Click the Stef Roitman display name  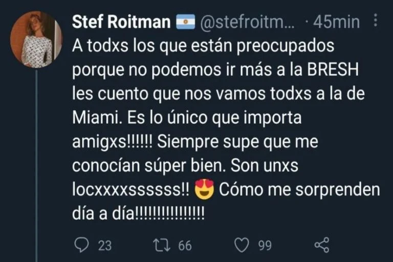121,22
